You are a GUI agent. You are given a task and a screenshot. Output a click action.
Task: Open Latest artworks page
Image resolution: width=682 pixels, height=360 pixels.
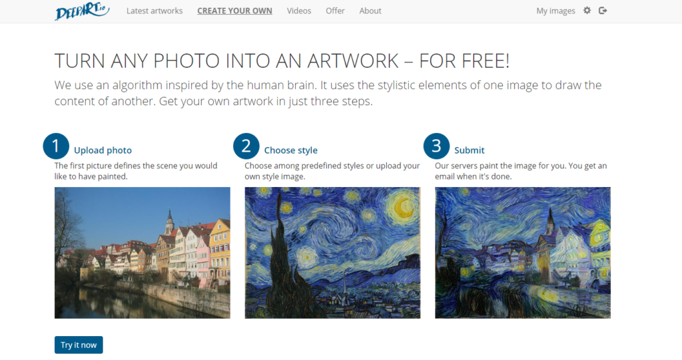click(155, 11)
